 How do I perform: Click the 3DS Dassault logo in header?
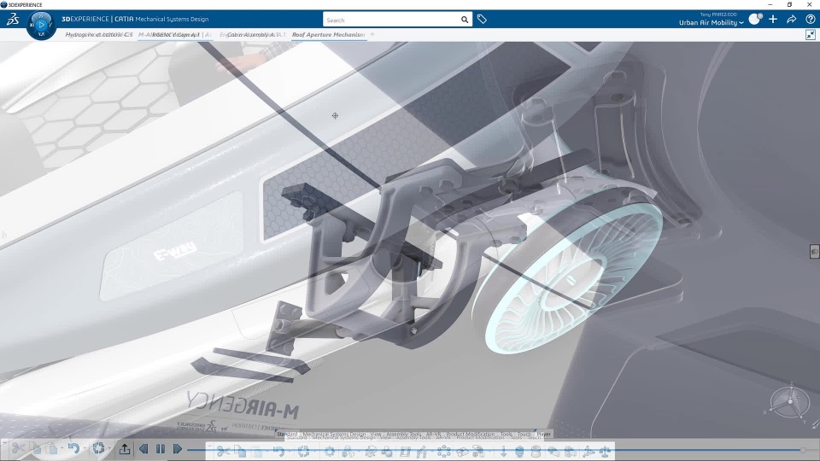click(x=13, y=20)
